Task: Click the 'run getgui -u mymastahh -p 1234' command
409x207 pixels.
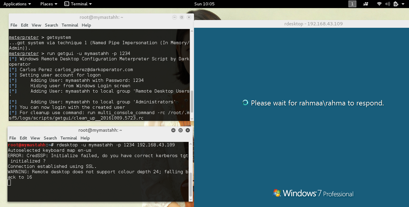Action: tap(89, 53)
